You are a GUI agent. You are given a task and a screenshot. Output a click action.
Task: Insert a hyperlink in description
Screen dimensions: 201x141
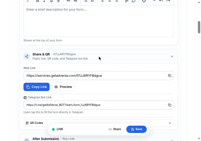tap(127, 1)
